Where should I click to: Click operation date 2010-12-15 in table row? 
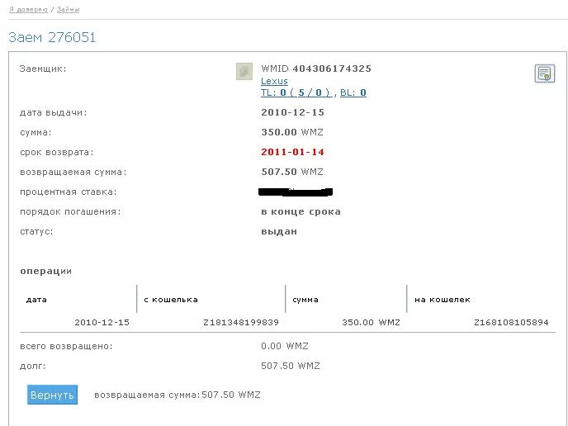tap(102, 323)
